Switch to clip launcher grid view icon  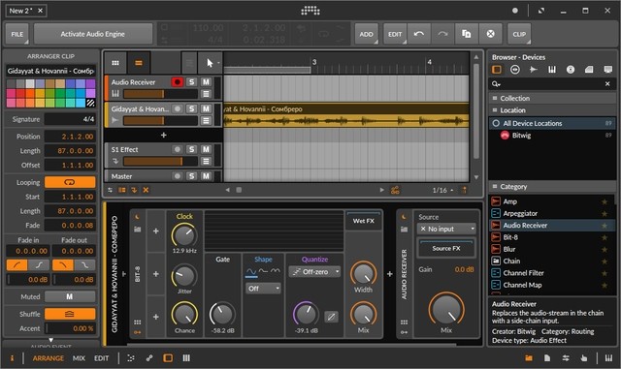pyautogui.click(x=115, y=63)
